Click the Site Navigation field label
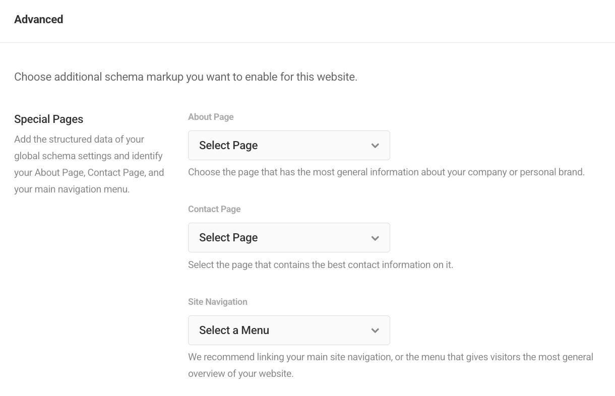615x396 pixels. click(x=218, y=301)
